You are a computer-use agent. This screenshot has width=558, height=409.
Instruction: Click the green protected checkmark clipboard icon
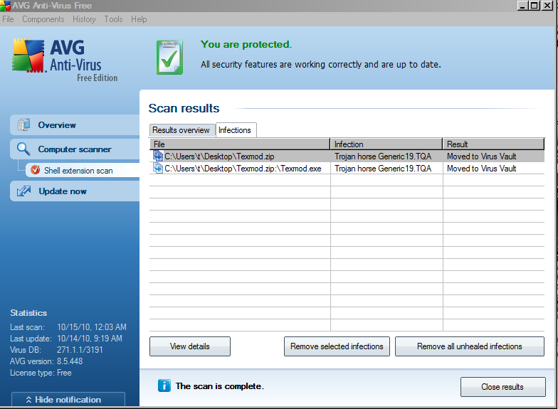point(169,57)
